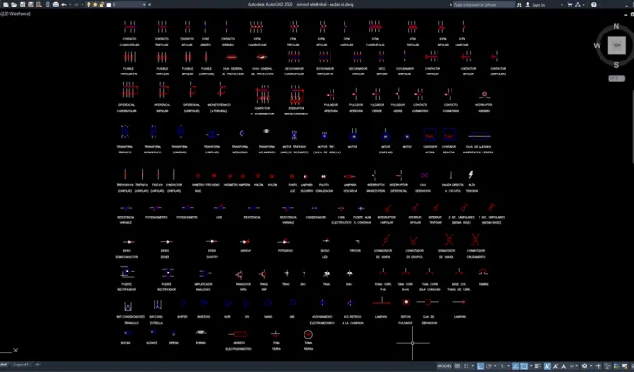
Task: Click the Autodesk connect triangle icon
Action: tap(577, 5)
